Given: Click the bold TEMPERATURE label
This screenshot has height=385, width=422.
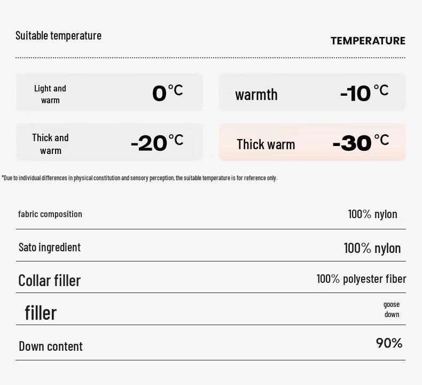Looking at the screenshot, I should (368, 41).
